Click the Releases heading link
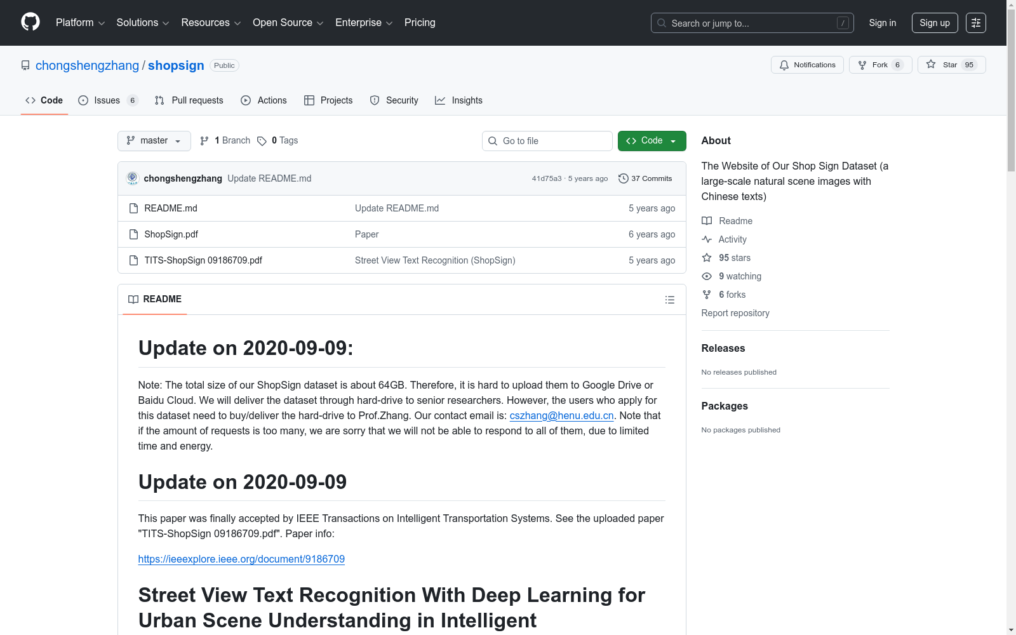The height and width of the screenshot is (635, 1016). click(723, 348)
